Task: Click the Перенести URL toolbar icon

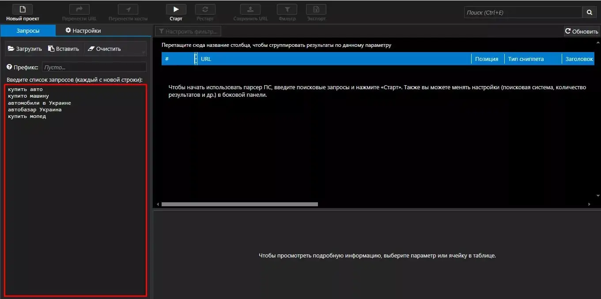Action: 79,9
